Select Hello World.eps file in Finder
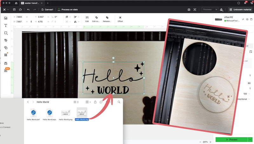This screenshot has width=254, height=144. tap(50, 115)
